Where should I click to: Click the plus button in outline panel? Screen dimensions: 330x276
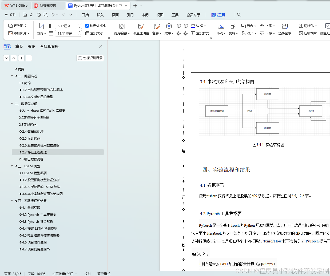click(21, 58)
